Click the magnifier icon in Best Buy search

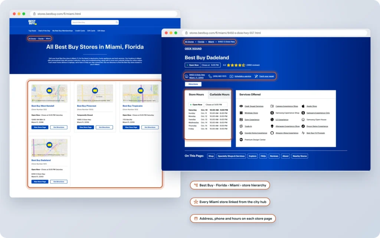pyautogui.click(x=117, y=22)
